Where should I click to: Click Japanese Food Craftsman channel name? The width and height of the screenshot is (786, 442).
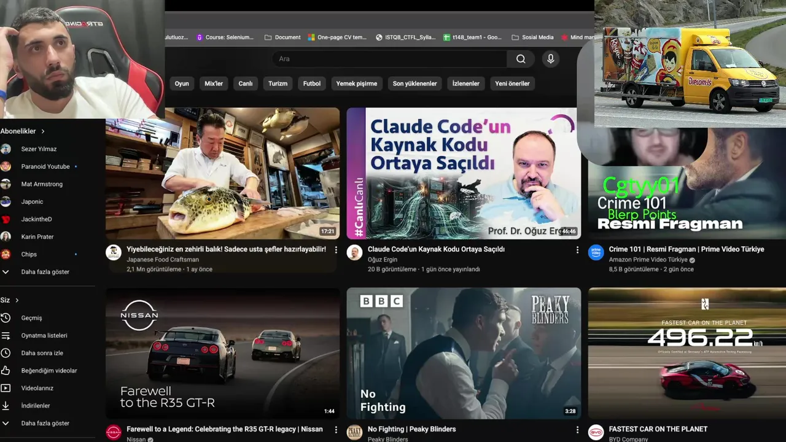[x=163, y=260]
